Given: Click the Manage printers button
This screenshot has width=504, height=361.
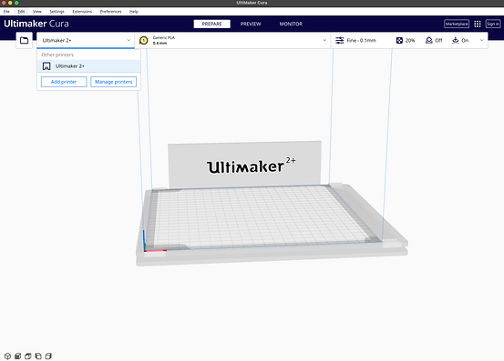Looking at the screenshot, I should click(113, 82).
